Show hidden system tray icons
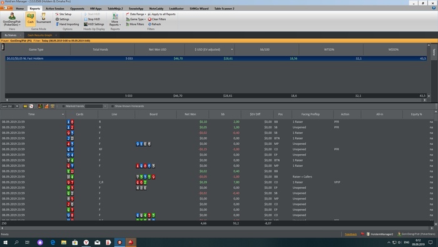The height and width of the screenshot is (247, 438). point(389,242)
